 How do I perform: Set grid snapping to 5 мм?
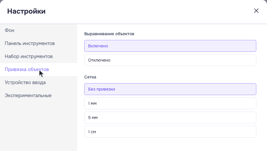170,118
